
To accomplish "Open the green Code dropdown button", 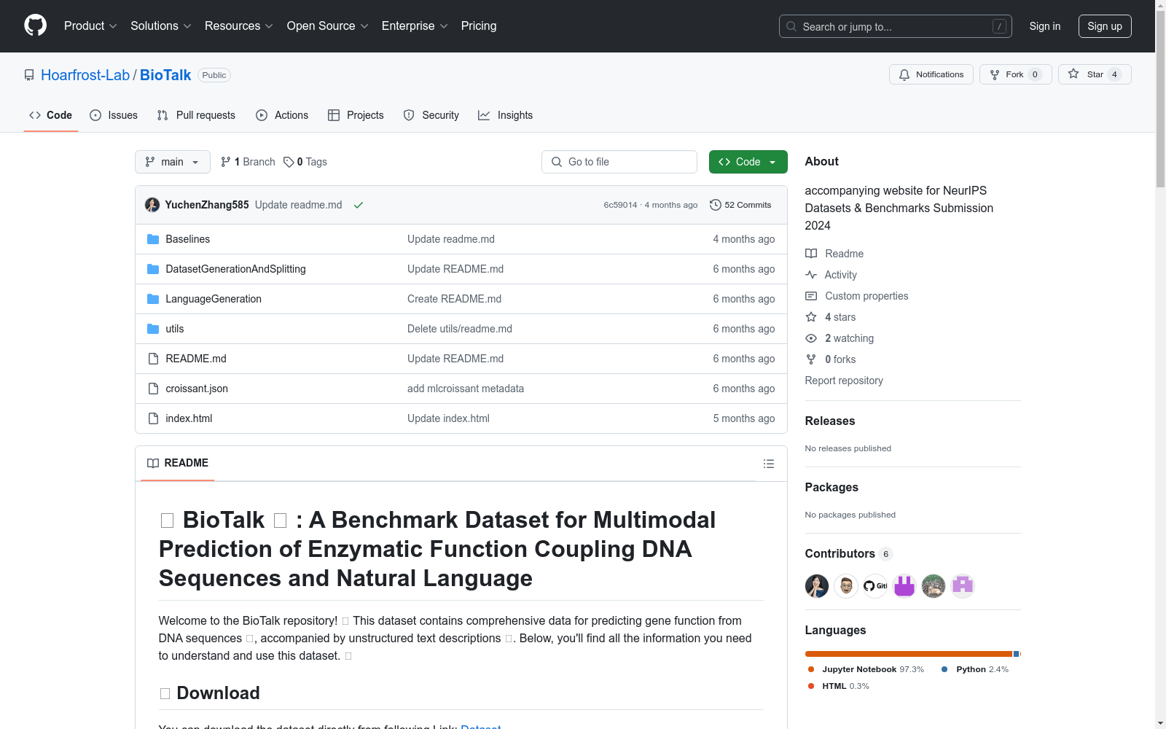I will coord(748,162).
